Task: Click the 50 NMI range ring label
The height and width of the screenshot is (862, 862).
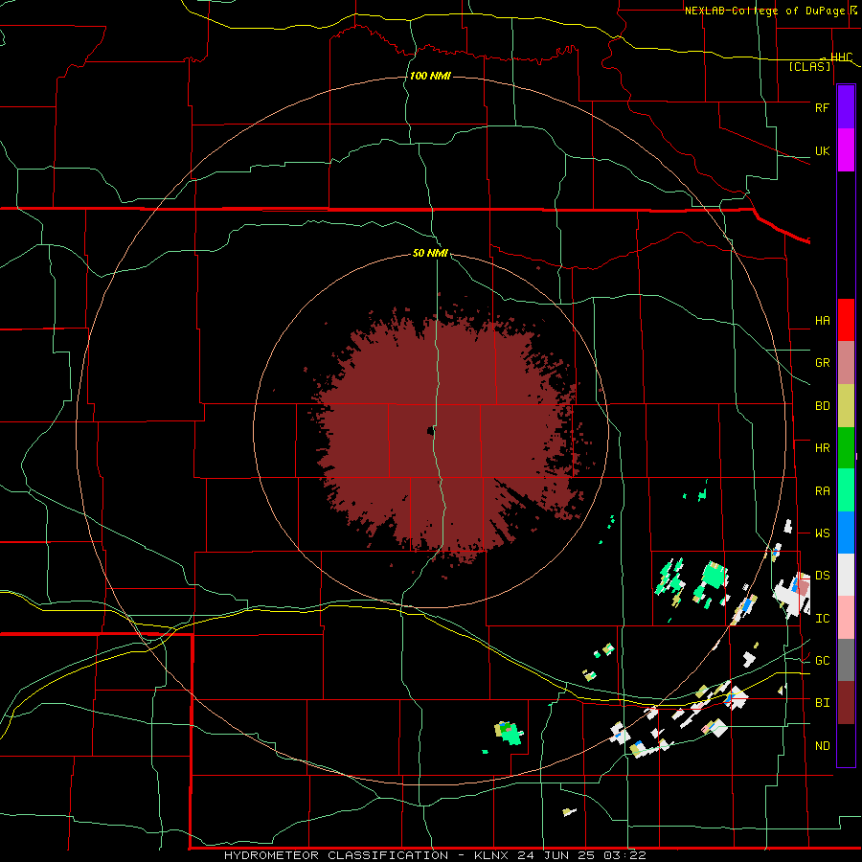Action: pos(430,253)
